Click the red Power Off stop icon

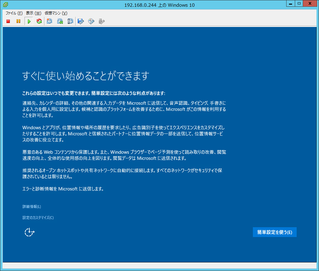pos(8,21)
